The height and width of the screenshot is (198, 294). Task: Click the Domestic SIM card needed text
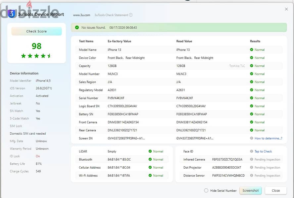click(28, 134)
